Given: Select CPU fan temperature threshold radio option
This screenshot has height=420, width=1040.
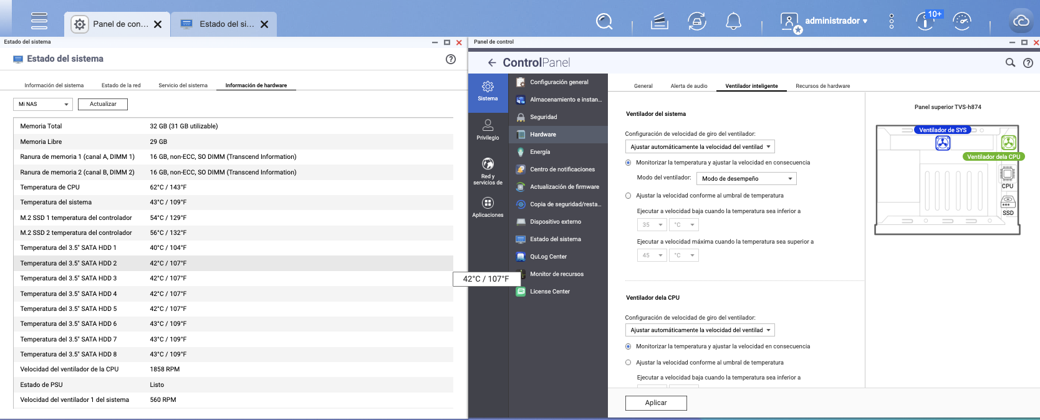Looking at the screenshot, I should [628, 363].
